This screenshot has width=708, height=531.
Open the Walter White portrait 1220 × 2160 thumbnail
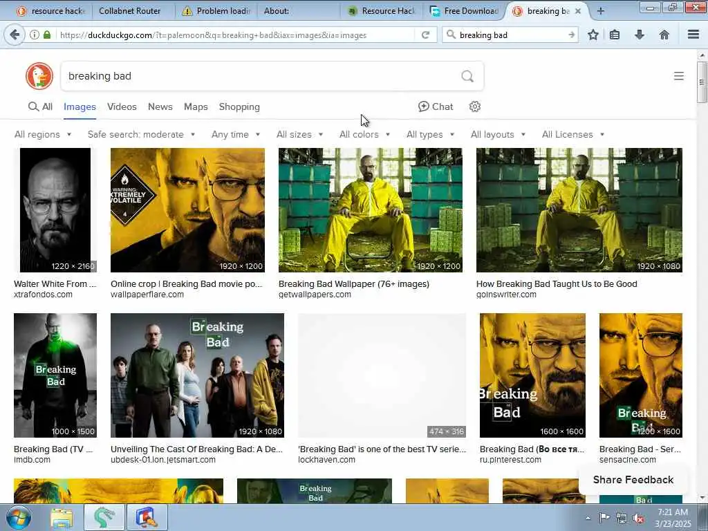coord(55,210)
